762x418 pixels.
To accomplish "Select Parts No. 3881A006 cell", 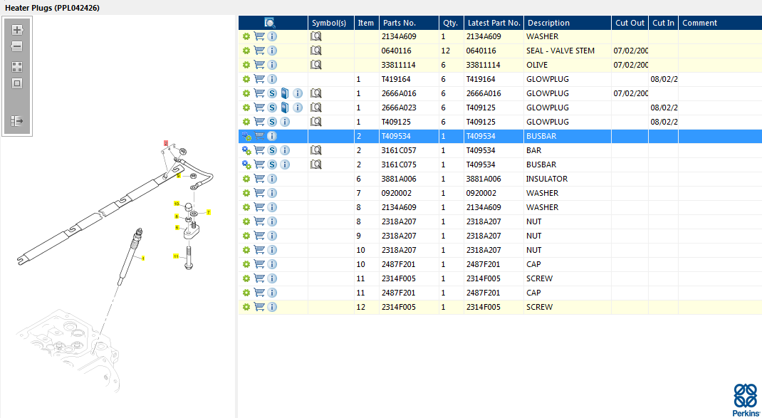I will pyautogui.click(x=409, y=179).
